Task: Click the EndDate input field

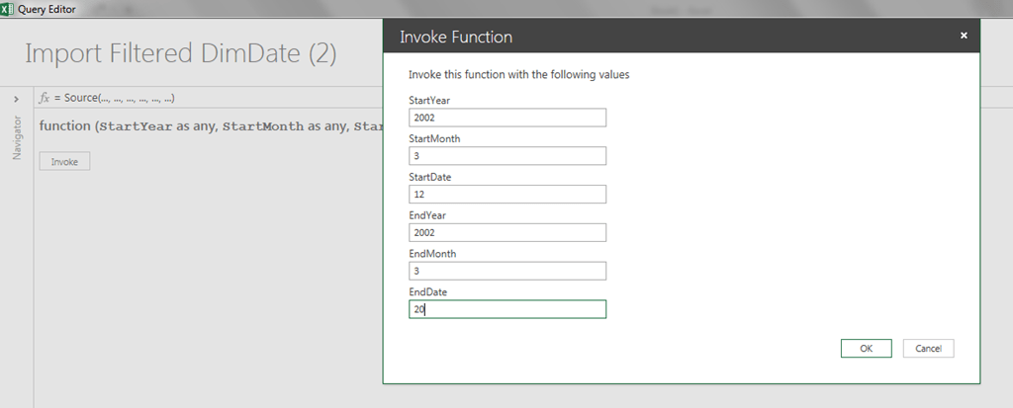Action: 506,309
